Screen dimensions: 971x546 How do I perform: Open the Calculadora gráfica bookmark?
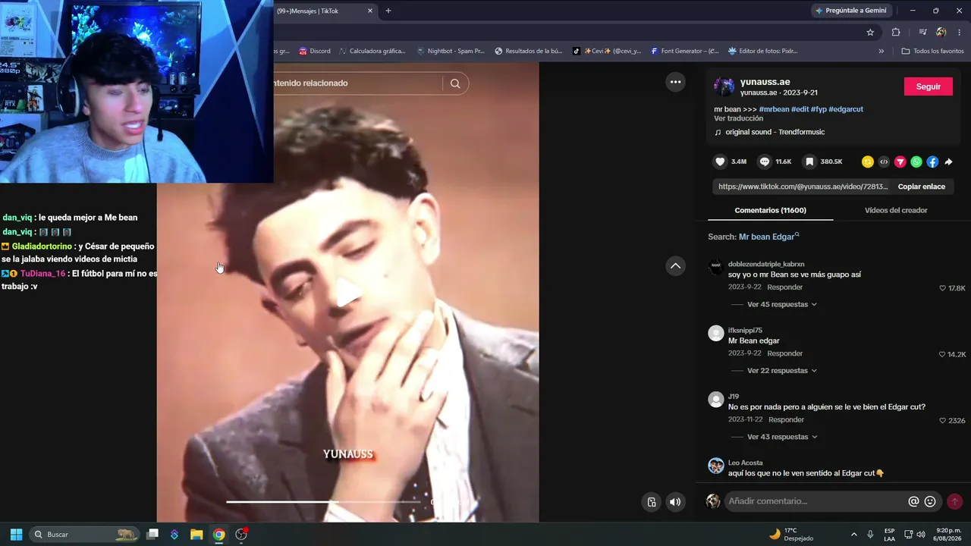pyautogui.click(x=372, y=51)
